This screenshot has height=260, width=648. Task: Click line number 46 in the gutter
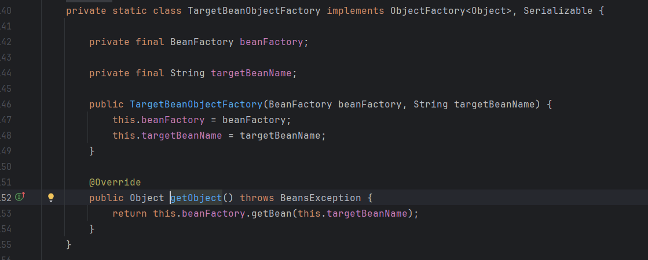point(6,105)
